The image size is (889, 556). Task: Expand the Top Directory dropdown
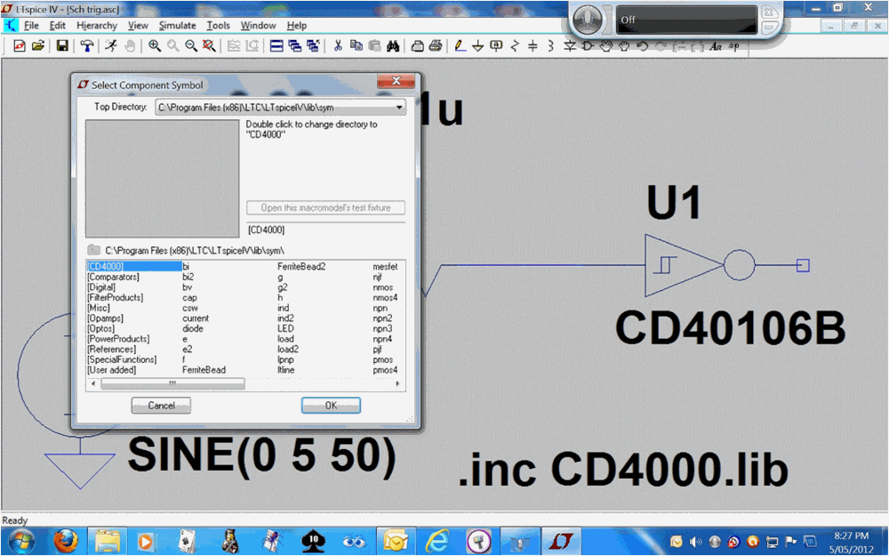[x=399, y=108]
